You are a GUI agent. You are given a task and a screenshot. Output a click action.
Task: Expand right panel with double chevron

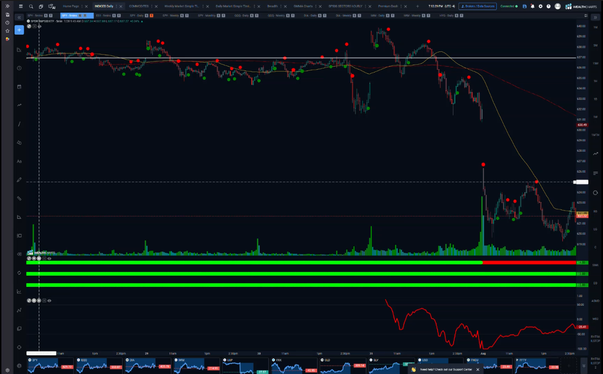point(595,17)
